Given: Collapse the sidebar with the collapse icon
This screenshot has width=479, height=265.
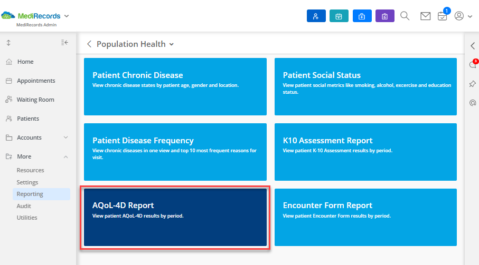Looking at the screenshot, I should click(64, 43).
